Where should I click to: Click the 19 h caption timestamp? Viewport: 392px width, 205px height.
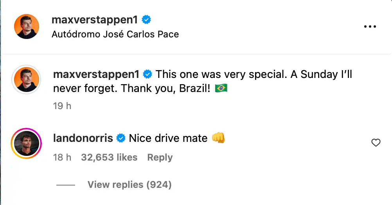(62, 106)
